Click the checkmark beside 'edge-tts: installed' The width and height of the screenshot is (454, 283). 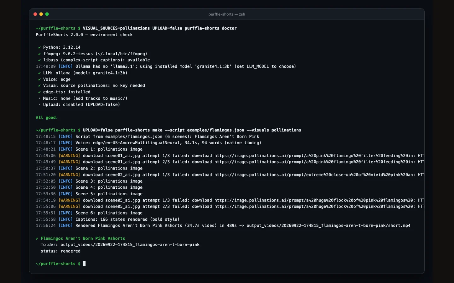click(39, 92)
